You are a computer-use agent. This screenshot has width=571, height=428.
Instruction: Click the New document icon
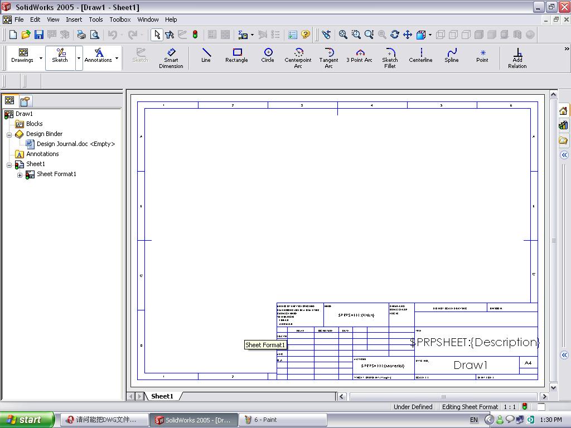[13, 35]
